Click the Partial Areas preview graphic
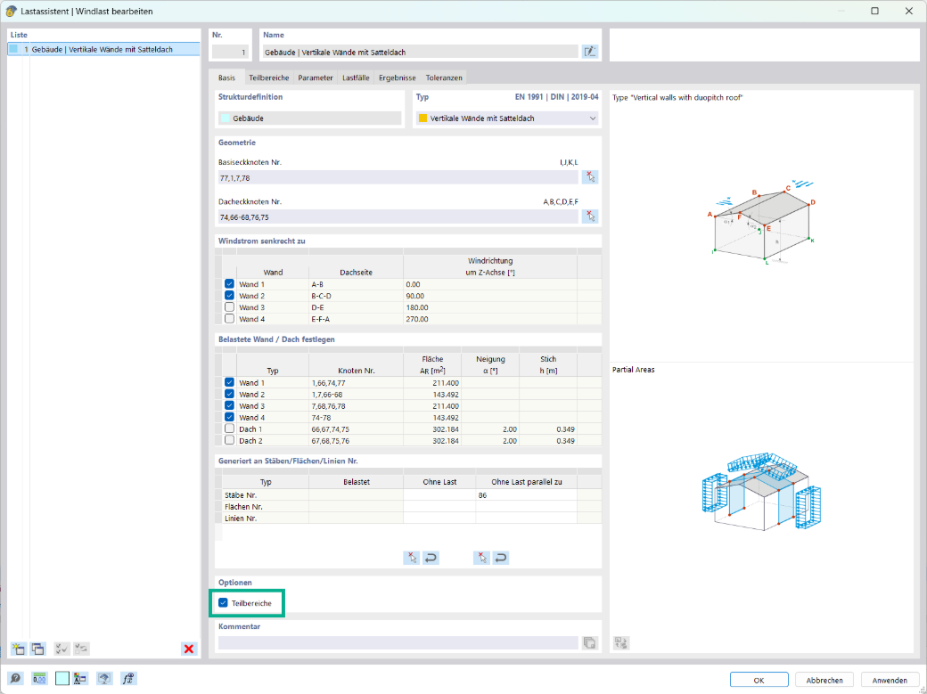Screen dimensions: 927x694 click(761, 492)
